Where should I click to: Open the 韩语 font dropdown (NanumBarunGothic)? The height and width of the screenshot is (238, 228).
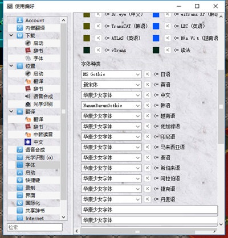111,106
